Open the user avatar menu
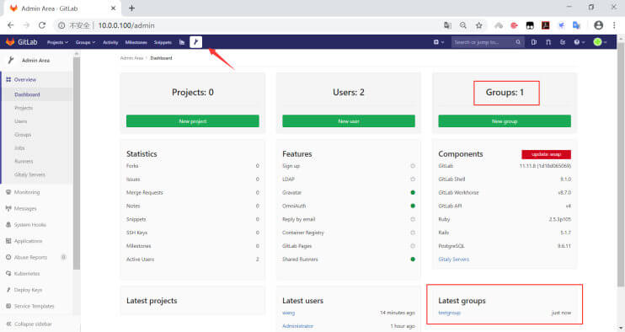This screenshot has width=625, height=332. (600, 42)
